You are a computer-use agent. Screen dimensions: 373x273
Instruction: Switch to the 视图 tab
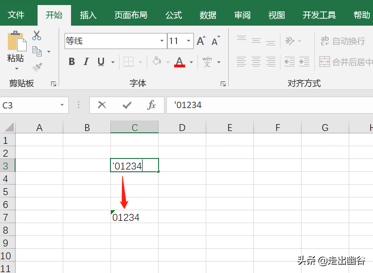276,15
